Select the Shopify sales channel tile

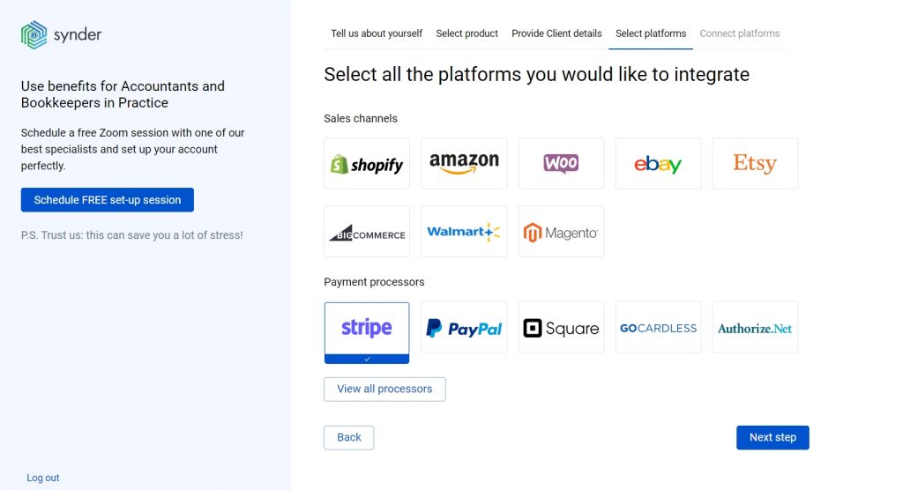[x=367, y=164]
